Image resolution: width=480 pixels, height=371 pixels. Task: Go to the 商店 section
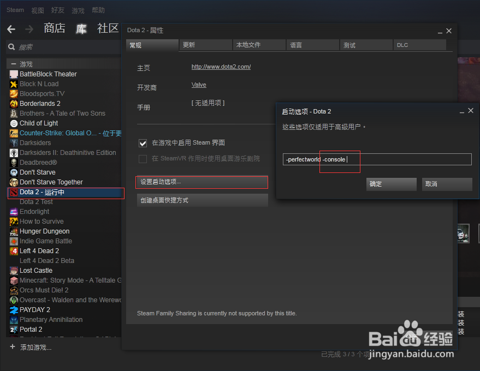click(55, 28)
